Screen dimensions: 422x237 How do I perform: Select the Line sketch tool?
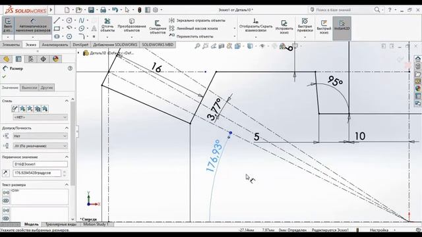57,20
